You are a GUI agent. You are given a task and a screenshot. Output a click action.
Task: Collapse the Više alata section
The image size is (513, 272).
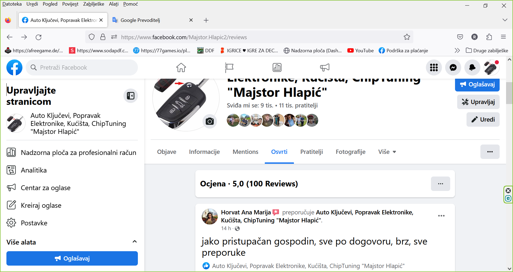[135, 242]
